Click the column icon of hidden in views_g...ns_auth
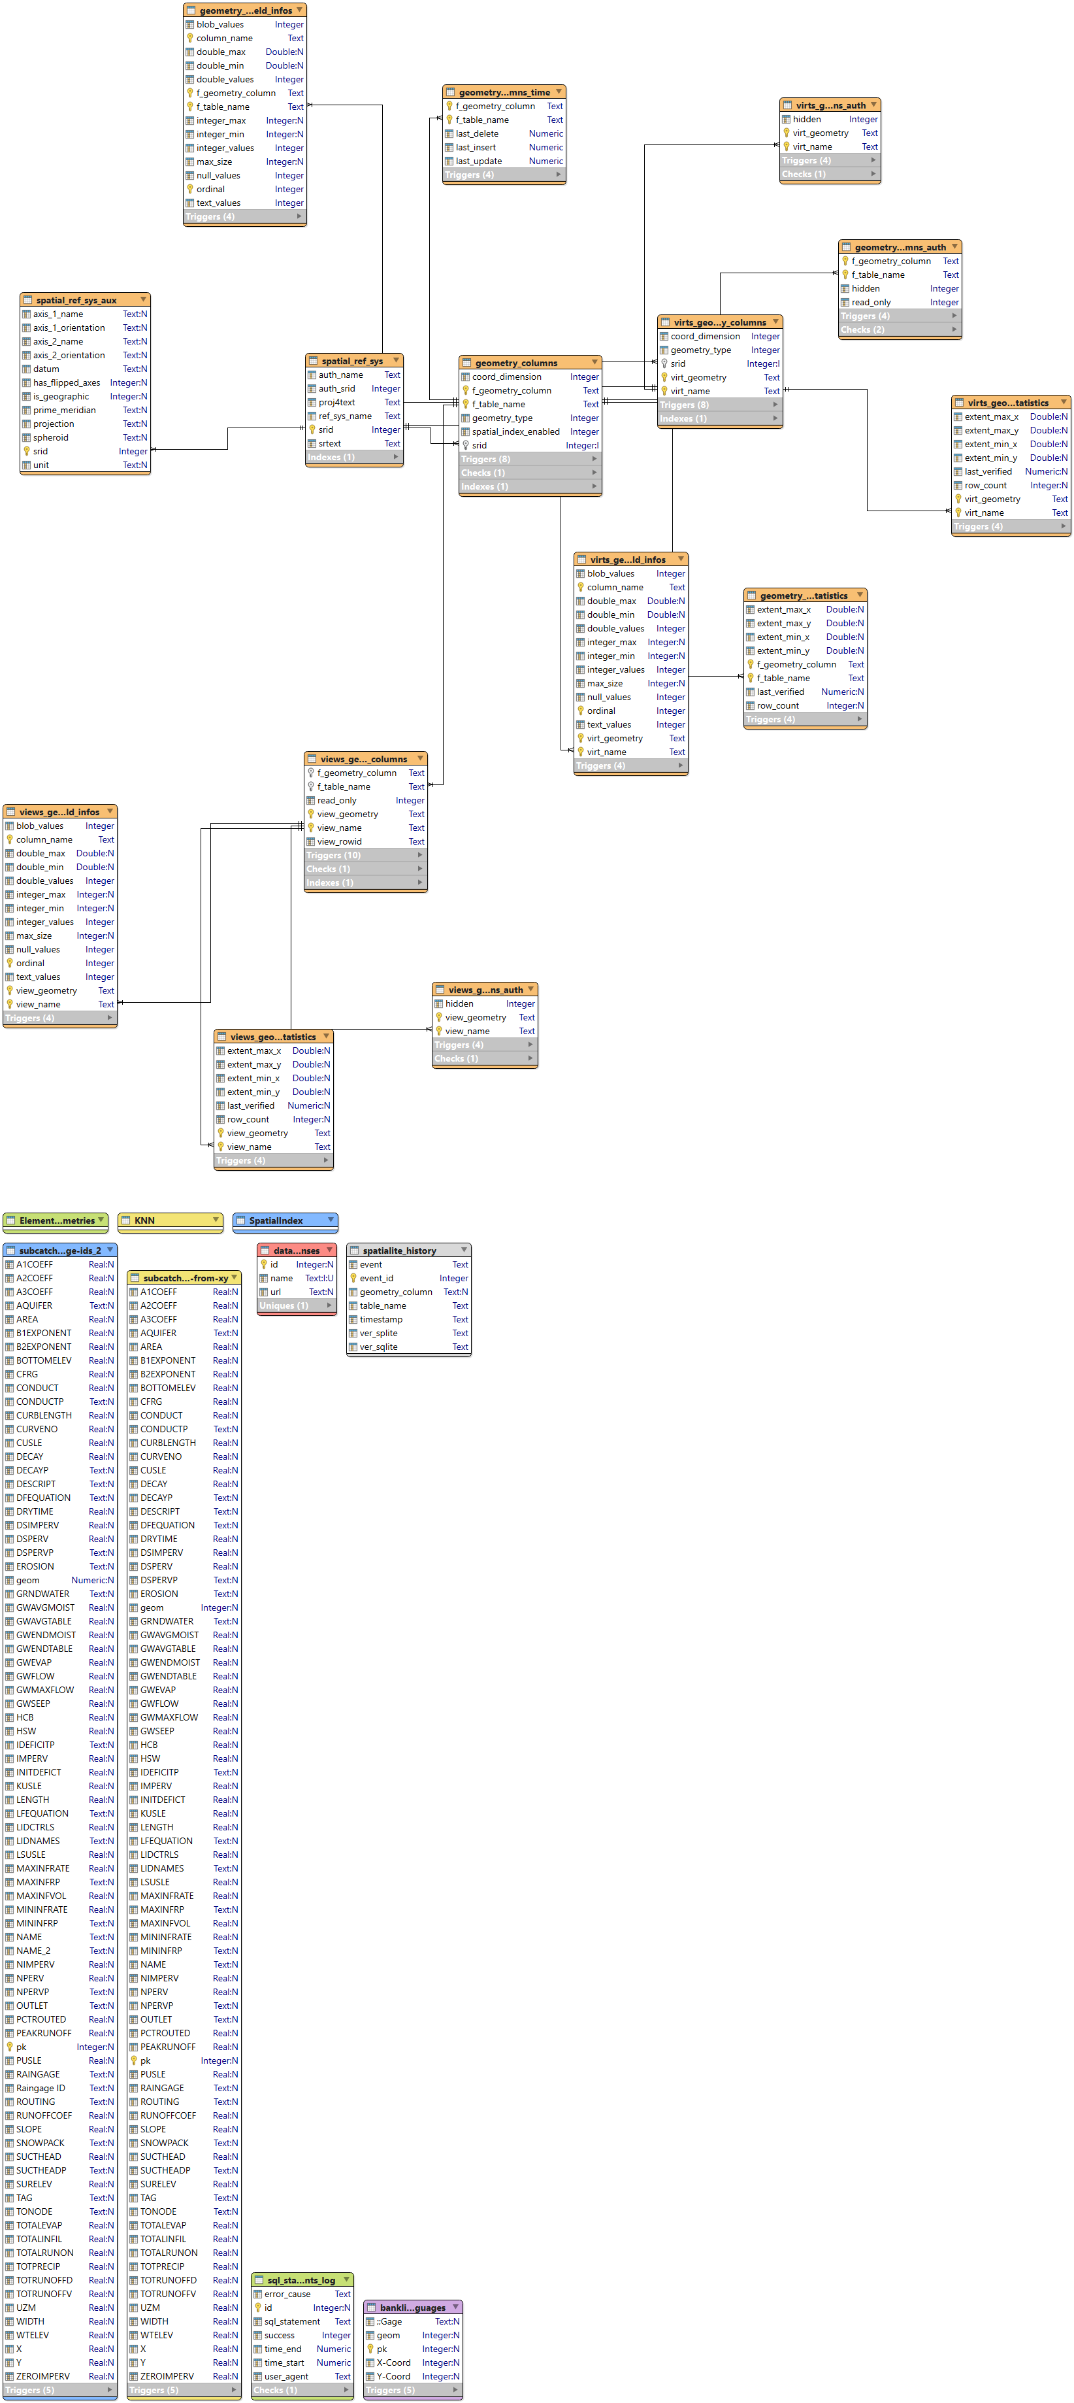1074x2403 pixels. [439, 1003]
